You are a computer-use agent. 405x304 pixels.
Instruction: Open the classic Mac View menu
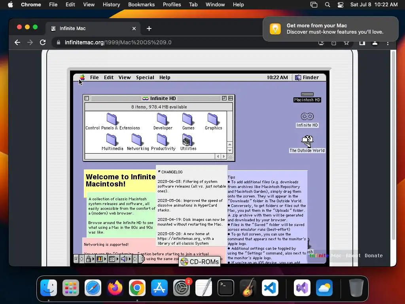125,77
